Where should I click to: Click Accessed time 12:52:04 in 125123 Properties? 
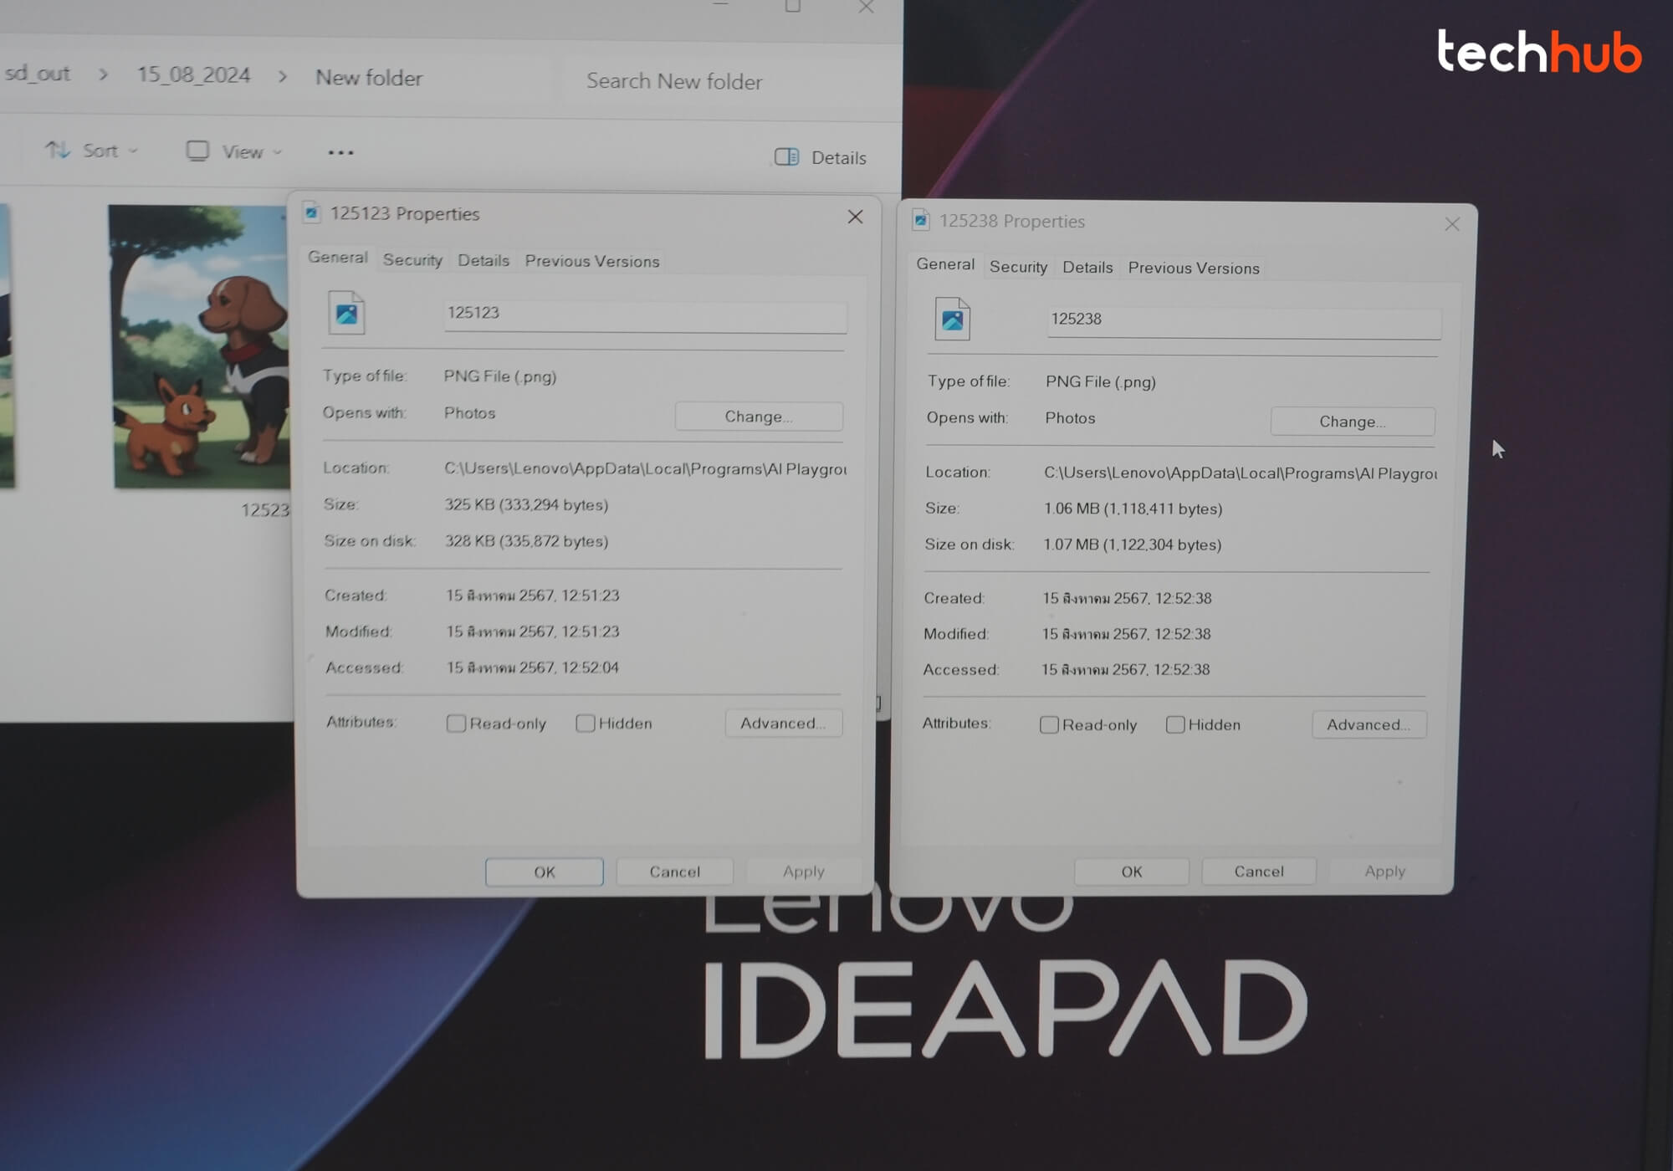tap(532, 667)
